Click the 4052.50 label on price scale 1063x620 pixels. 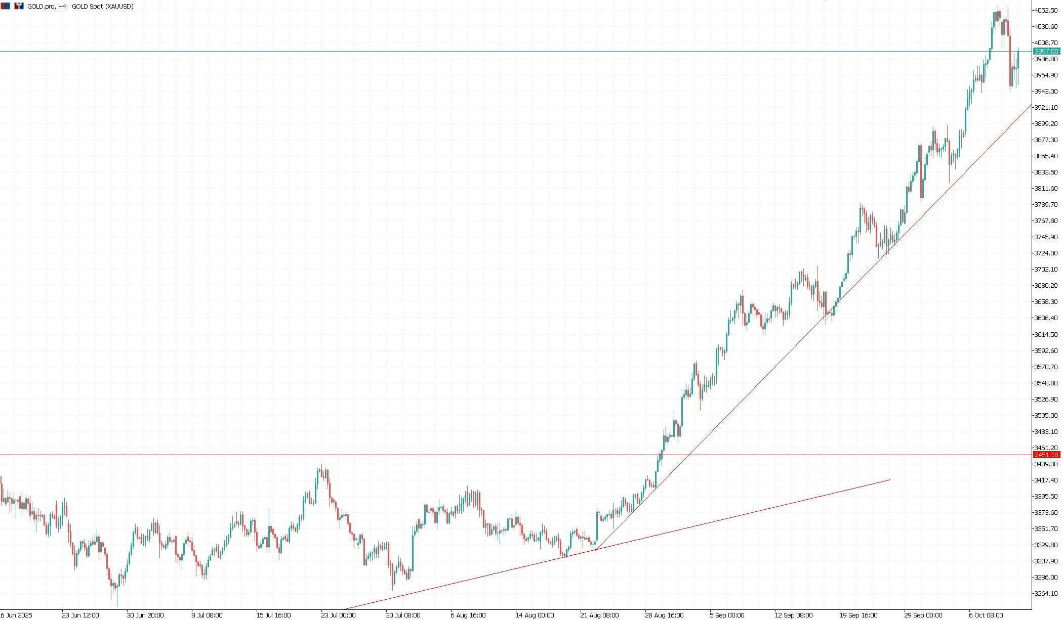pos(1046,10)
